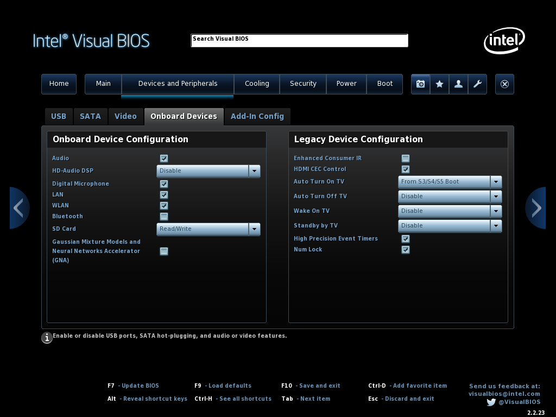Image resolution: width=556 pixels, height=417 pixels.
Task: Click the Home button
Action: coord(59,84)
